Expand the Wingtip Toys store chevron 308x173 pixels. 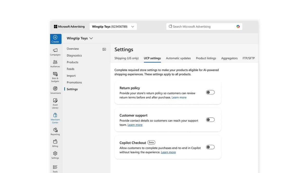coord(91,38)
